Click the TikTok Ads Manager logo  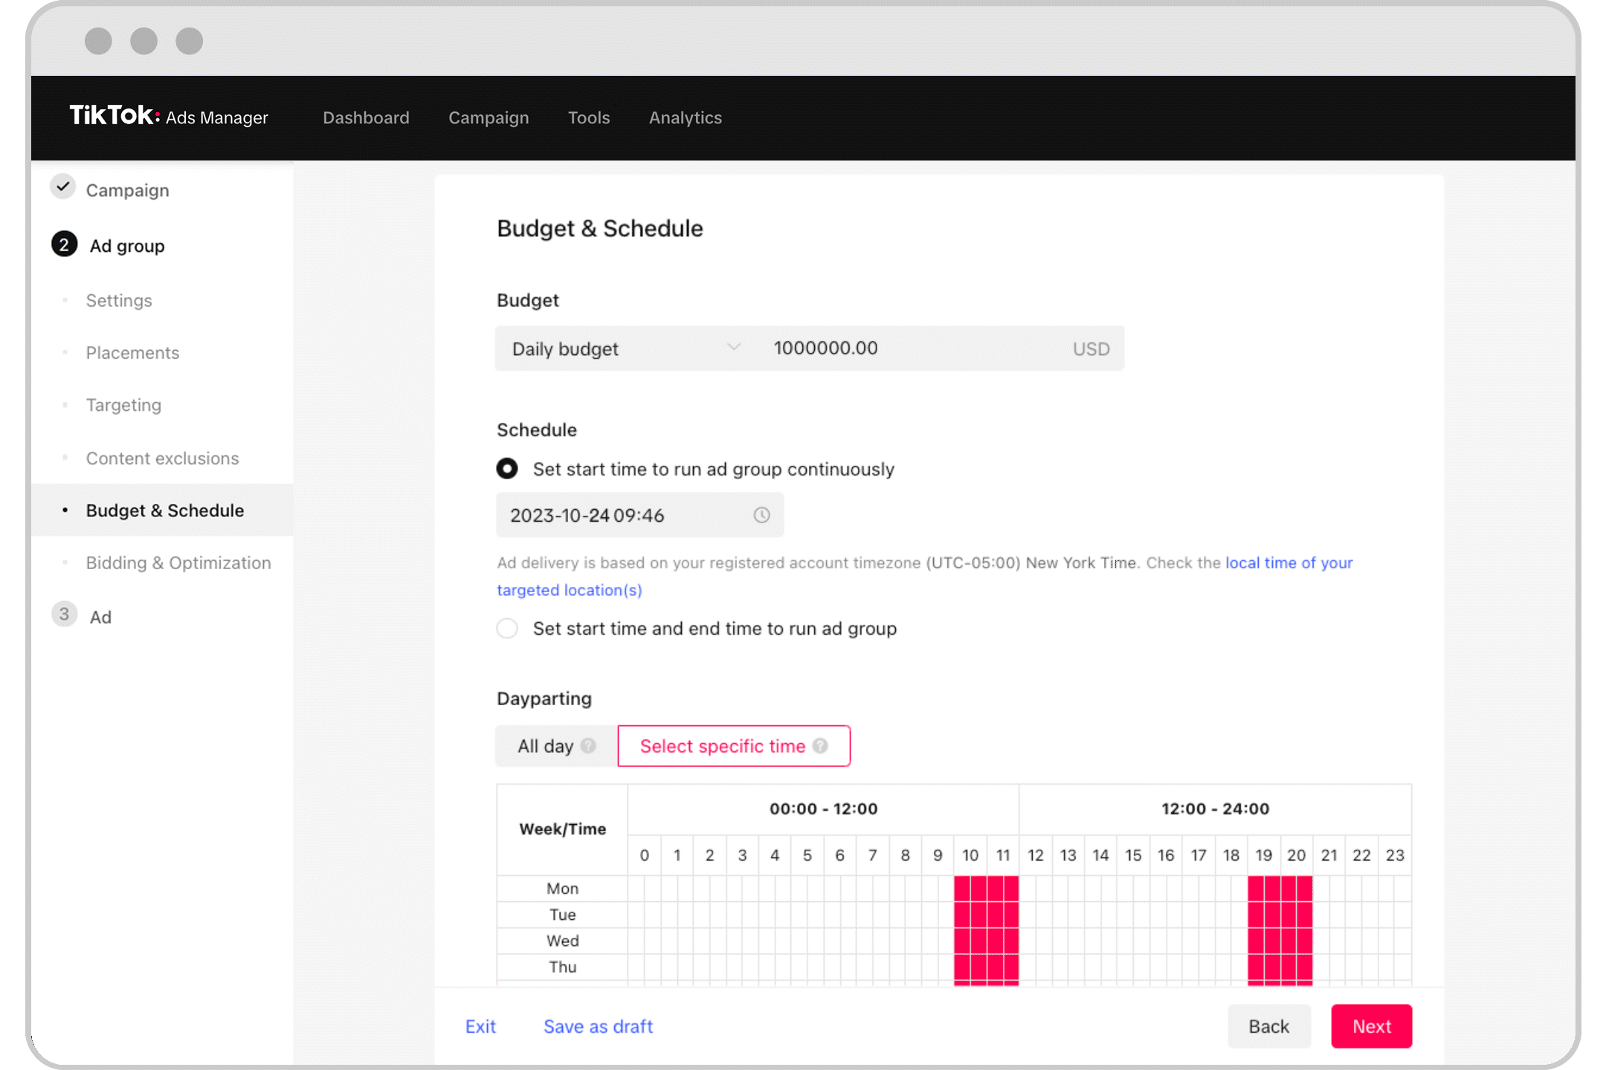(168, 117)
